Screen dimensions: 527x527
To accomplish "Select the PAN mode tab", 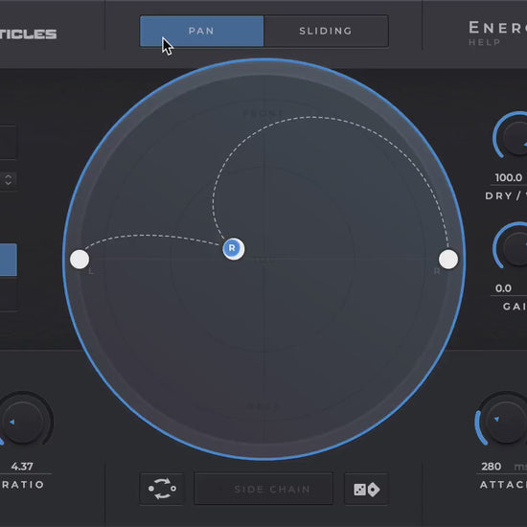I will coord(201,31).
